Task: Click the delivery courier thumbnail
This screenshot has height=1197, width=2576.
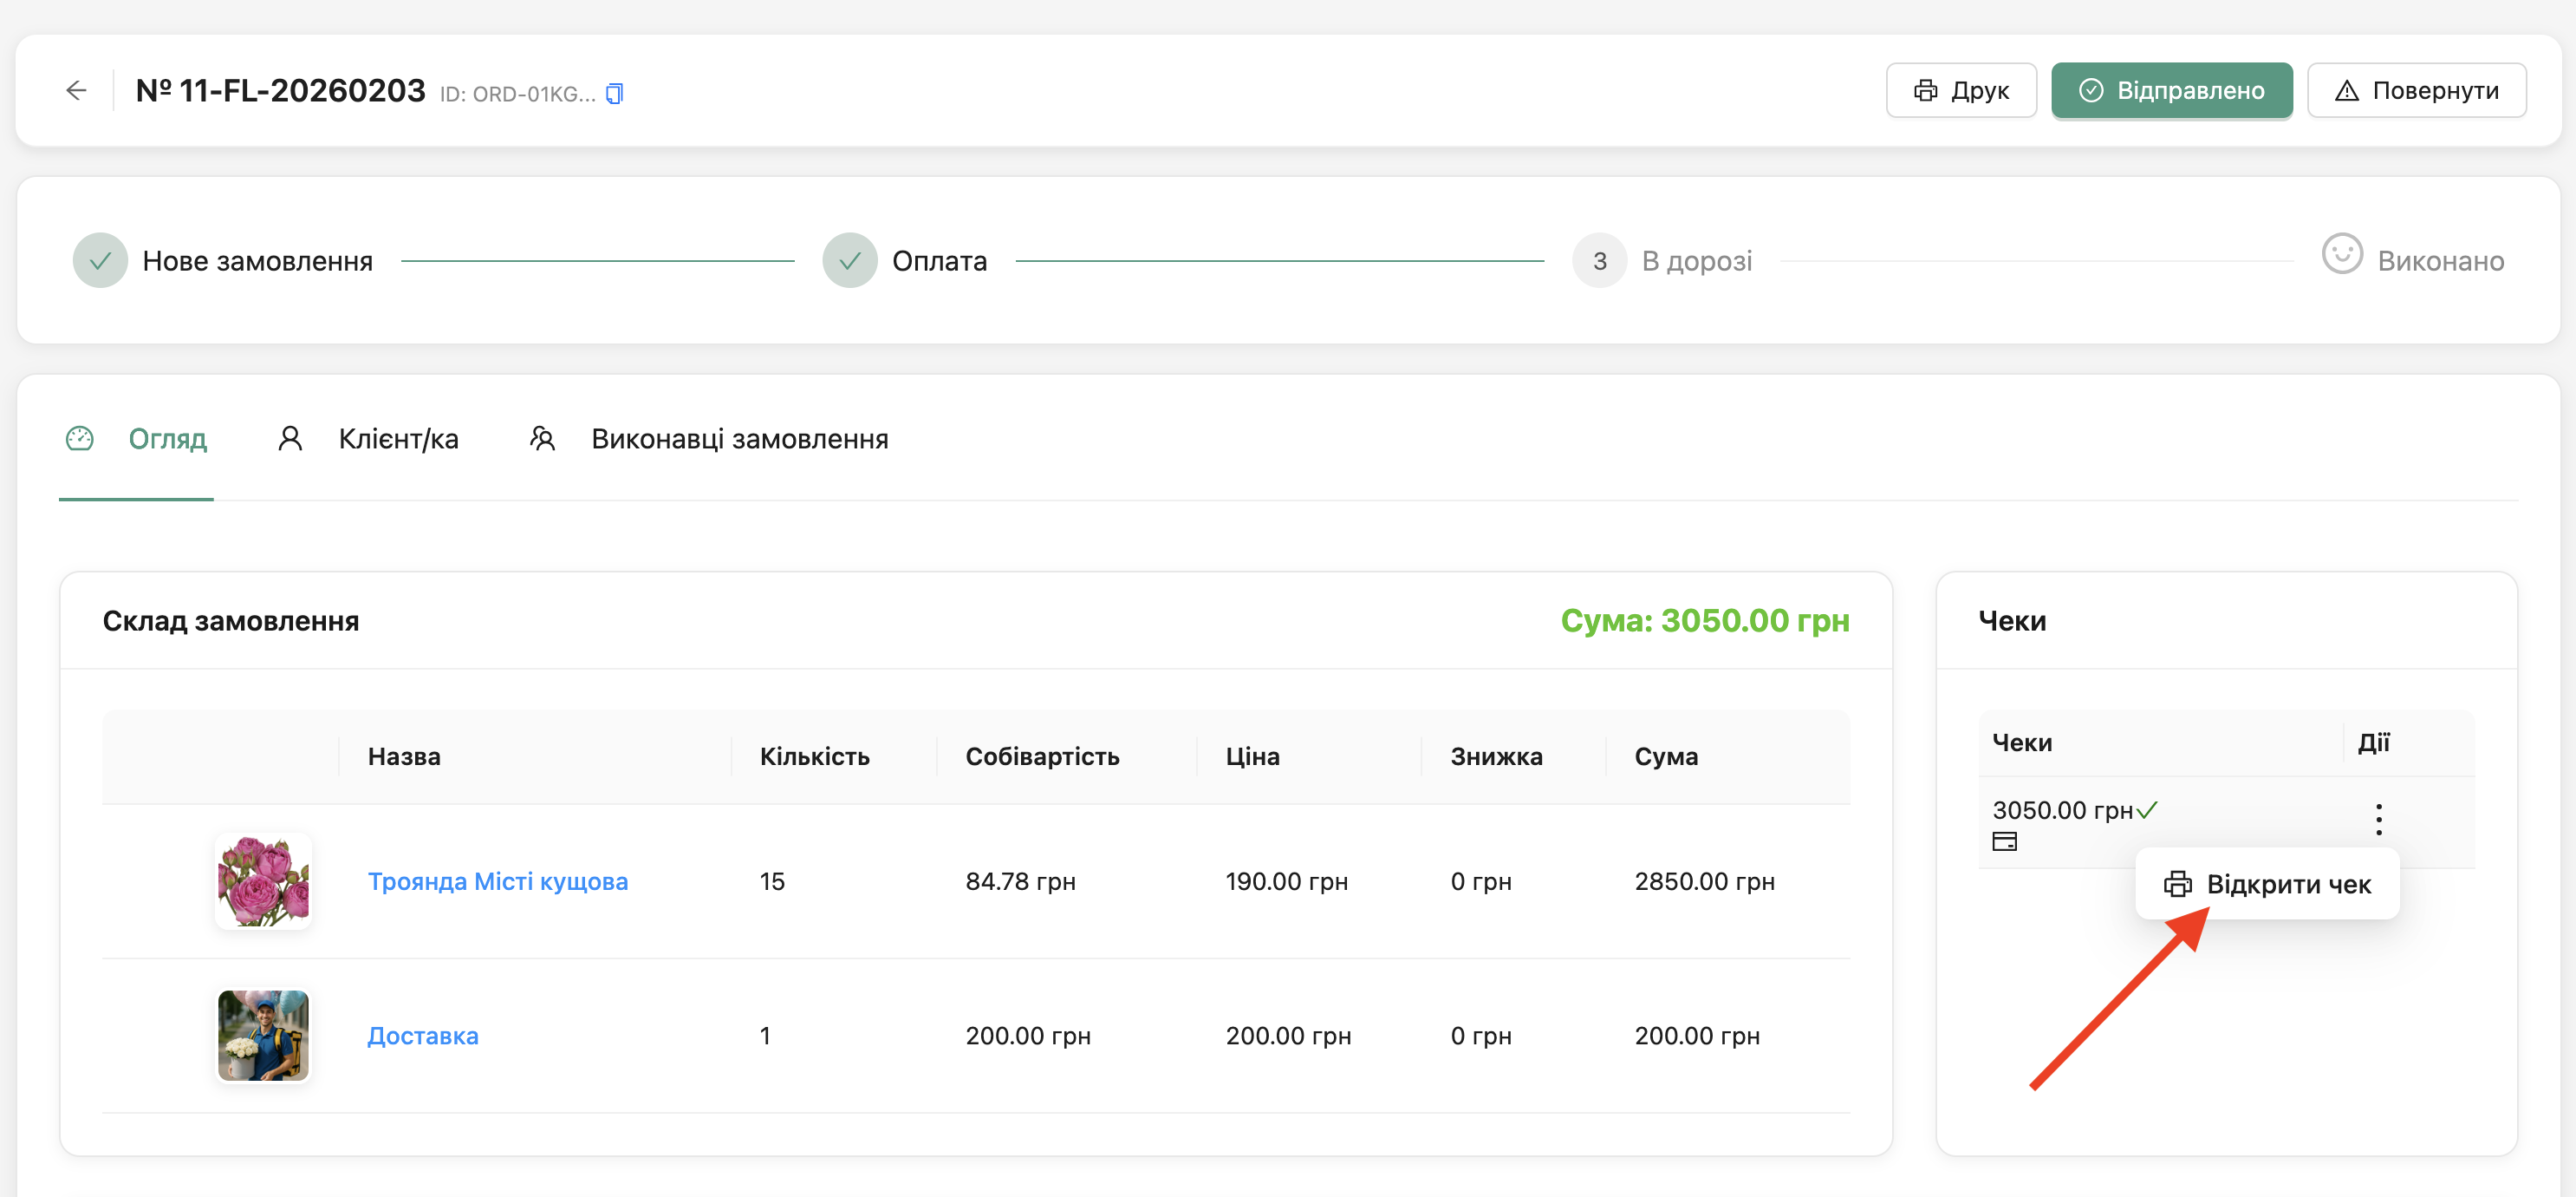Action: pyautogui.click(x=263, y=1036)
